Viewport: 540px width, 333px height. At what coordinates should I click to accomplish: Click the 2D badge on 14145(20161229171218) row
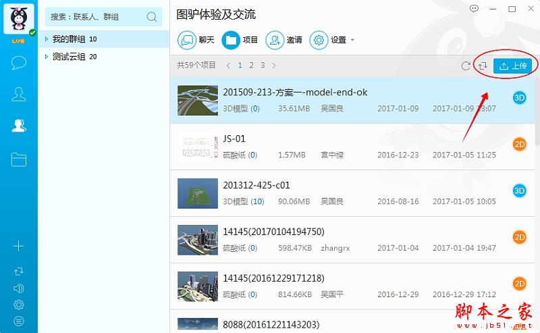519,284
